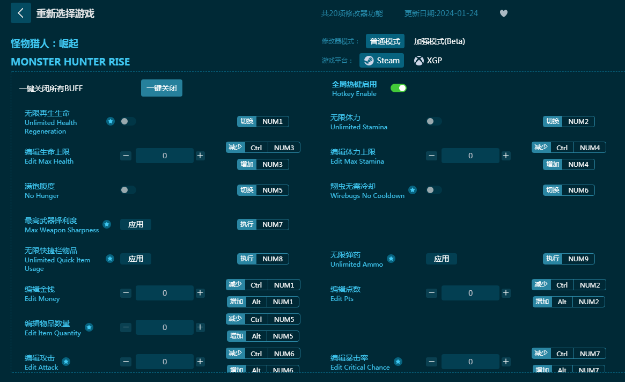Apply Unlimited Ammo with 应用
Screen dimensions: 625x382
(441, 259)
